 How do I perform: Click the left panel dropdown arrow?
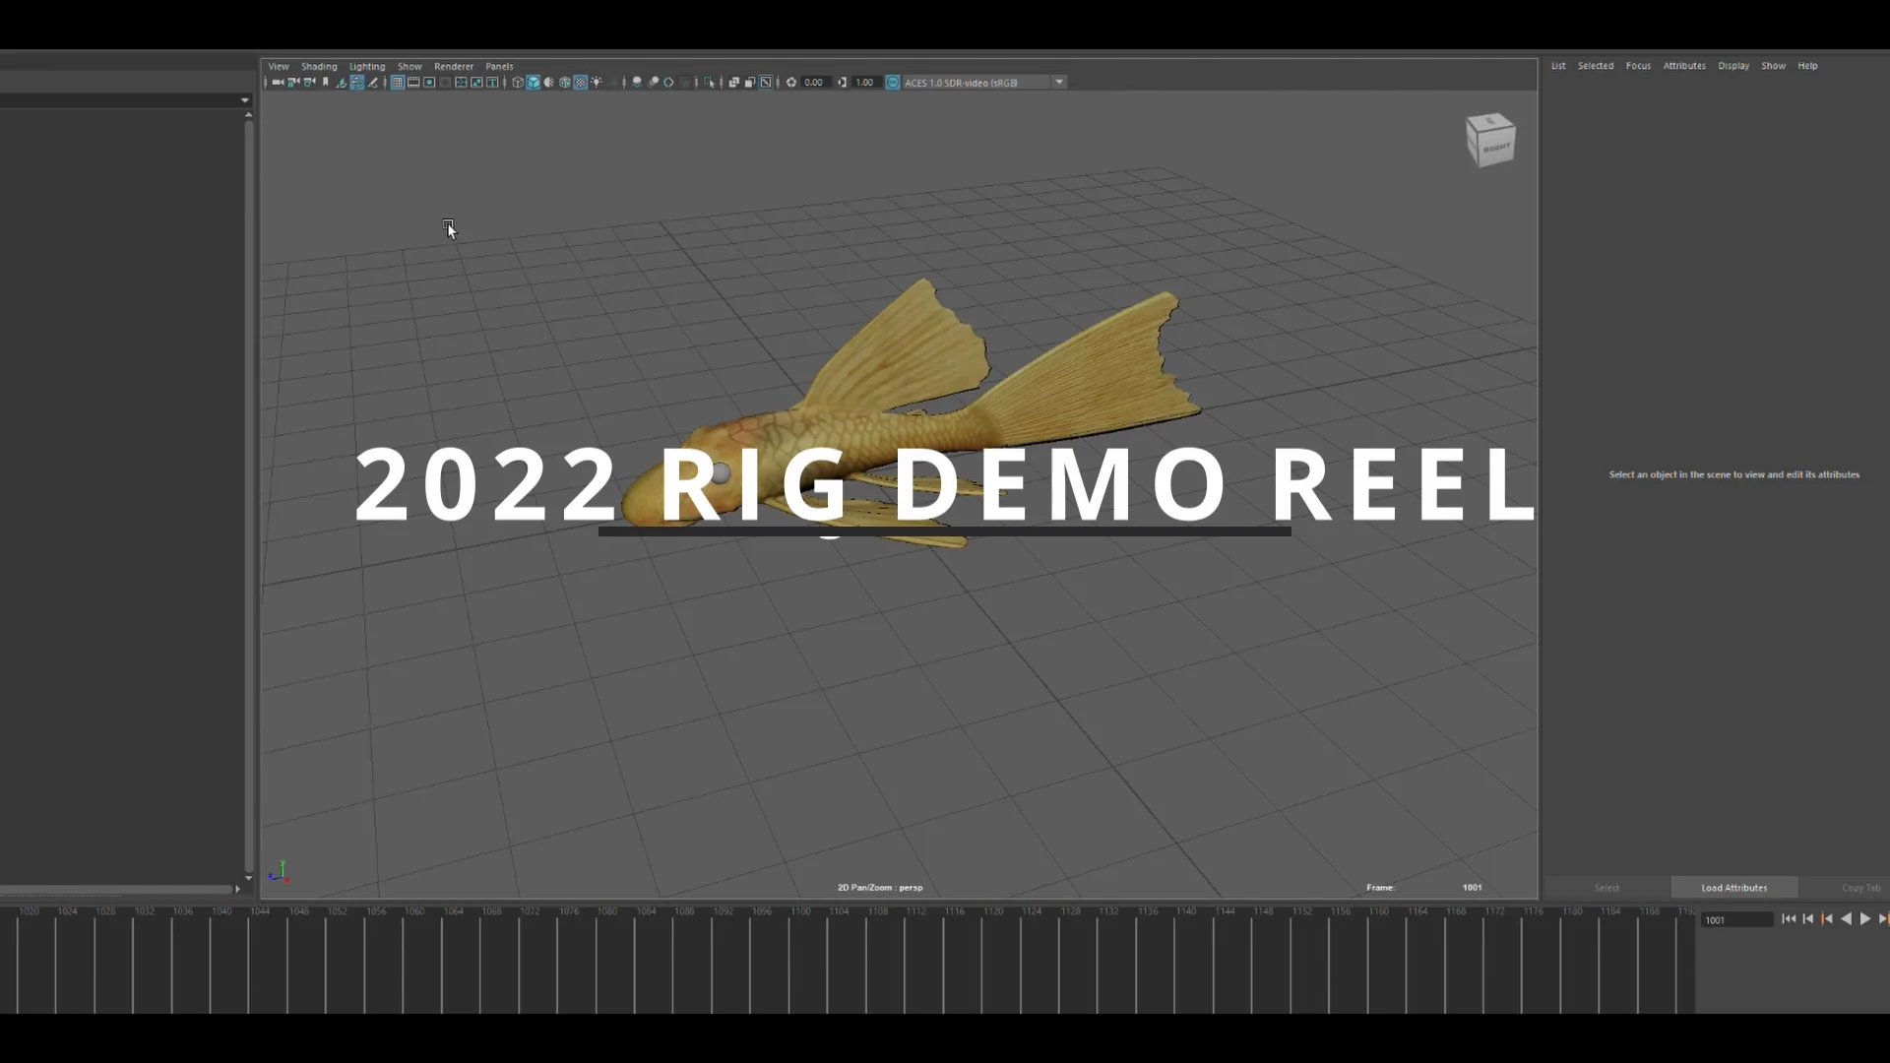244,100
